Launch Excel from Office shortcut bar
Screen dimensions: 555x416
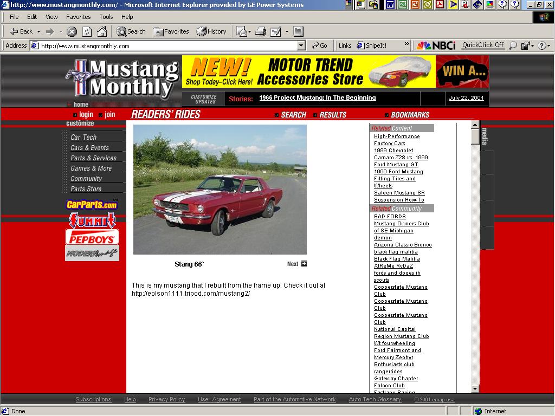(403, 4)
